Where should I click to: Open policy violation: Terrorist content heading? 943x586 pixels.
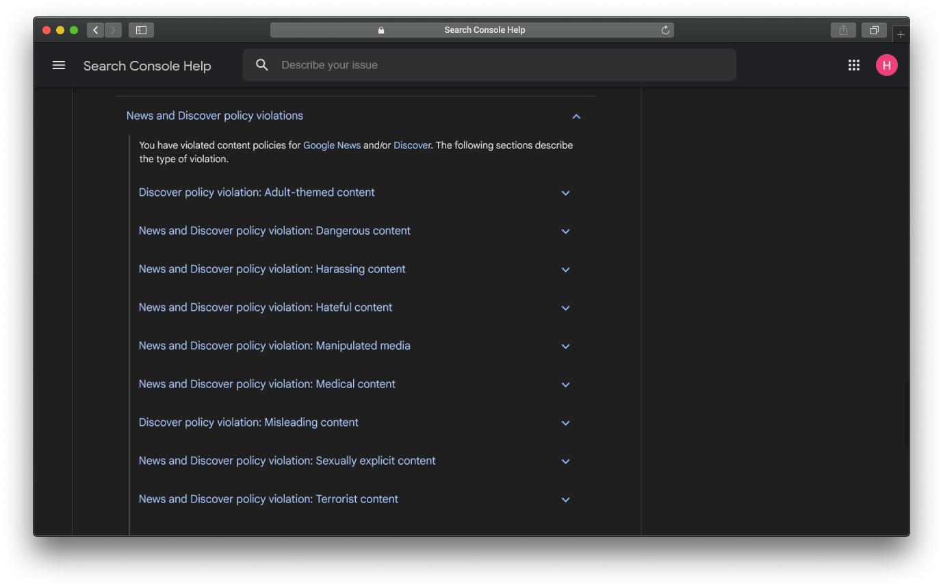tap(268, 499)
